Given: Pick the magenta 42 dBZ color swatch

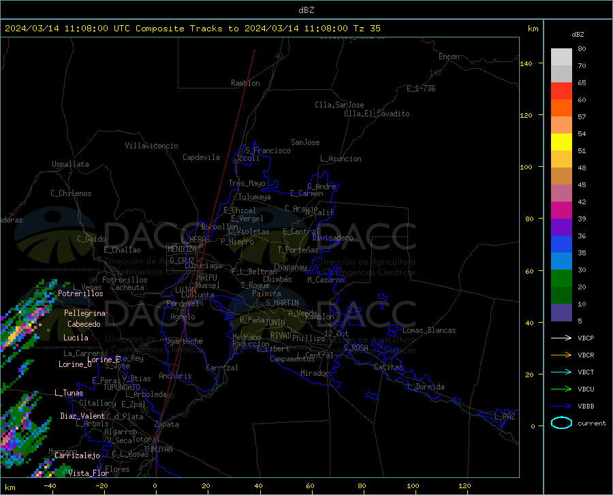Looking at the screenshot, I should click(561, 210).
